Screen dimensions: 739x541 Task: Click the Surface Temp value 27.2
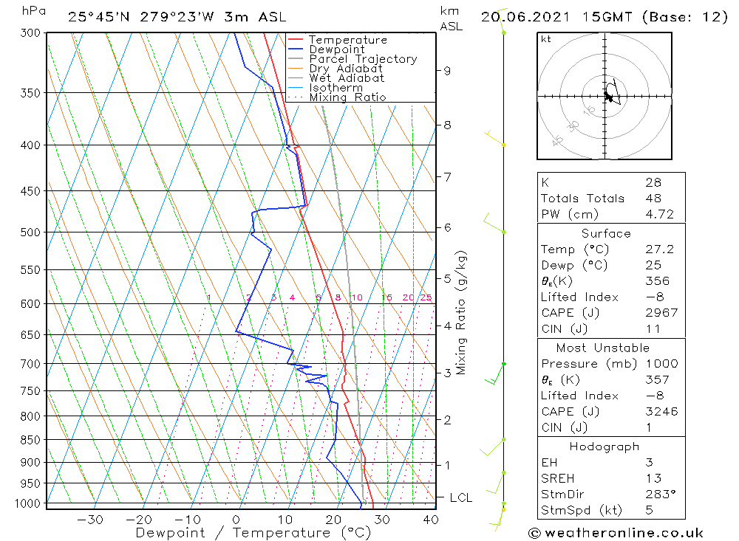(x=659, y=249)
